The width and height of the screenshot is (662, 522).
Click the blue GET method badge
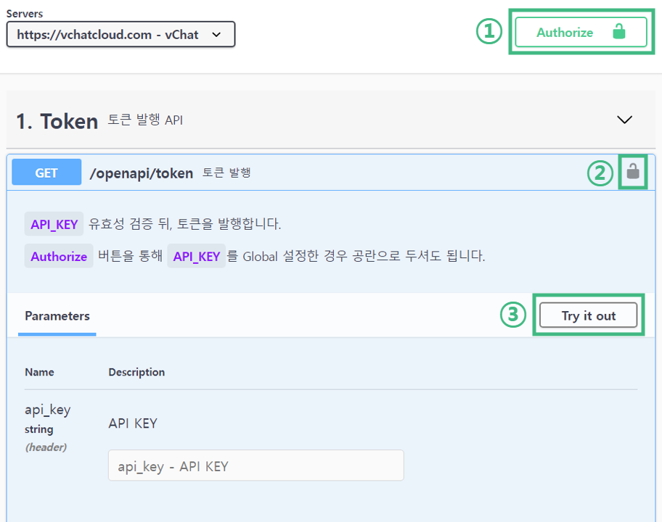(46, 173)
